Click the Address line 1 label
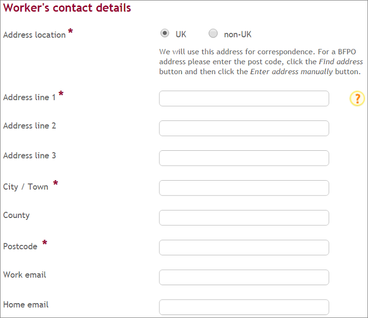Viewport: 368px width, 318px height. [29, 97]
